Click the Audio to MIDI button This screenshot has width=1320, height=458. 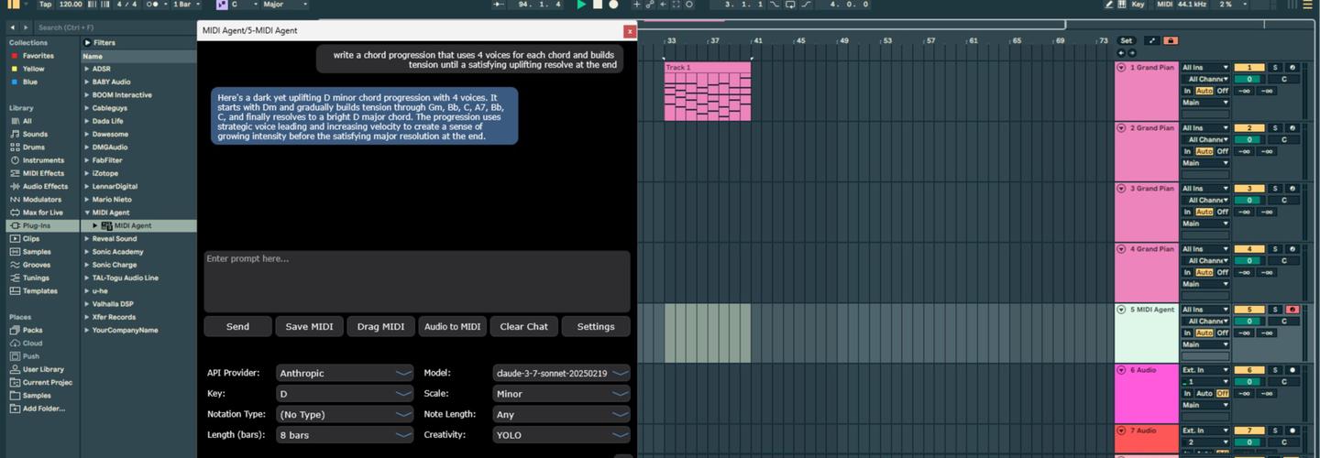click(x=452, y=327)
